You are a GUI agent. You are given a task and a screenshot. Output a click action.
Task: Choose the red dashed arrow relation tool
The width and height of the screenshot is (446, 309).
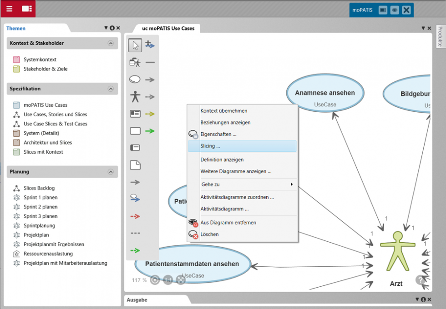click(135, 216)
